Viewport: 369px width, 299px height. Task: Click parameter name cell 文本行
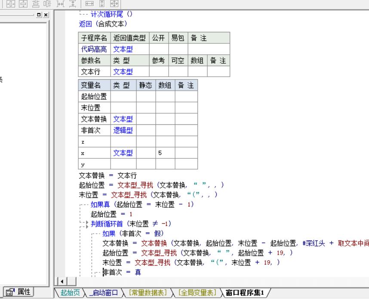pyautogui.click(x=94, y=71)
